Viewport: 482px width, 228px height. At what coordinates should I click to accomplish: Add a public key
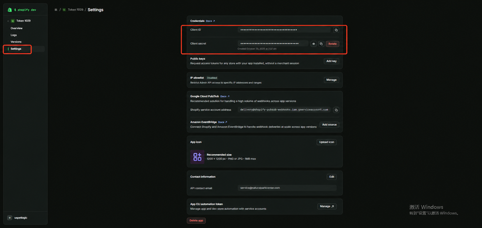[x=331, y=61]
